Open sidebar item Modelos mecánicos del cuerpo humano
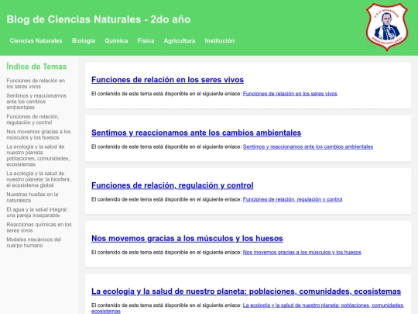418x314 pixels. click(34, 243)
